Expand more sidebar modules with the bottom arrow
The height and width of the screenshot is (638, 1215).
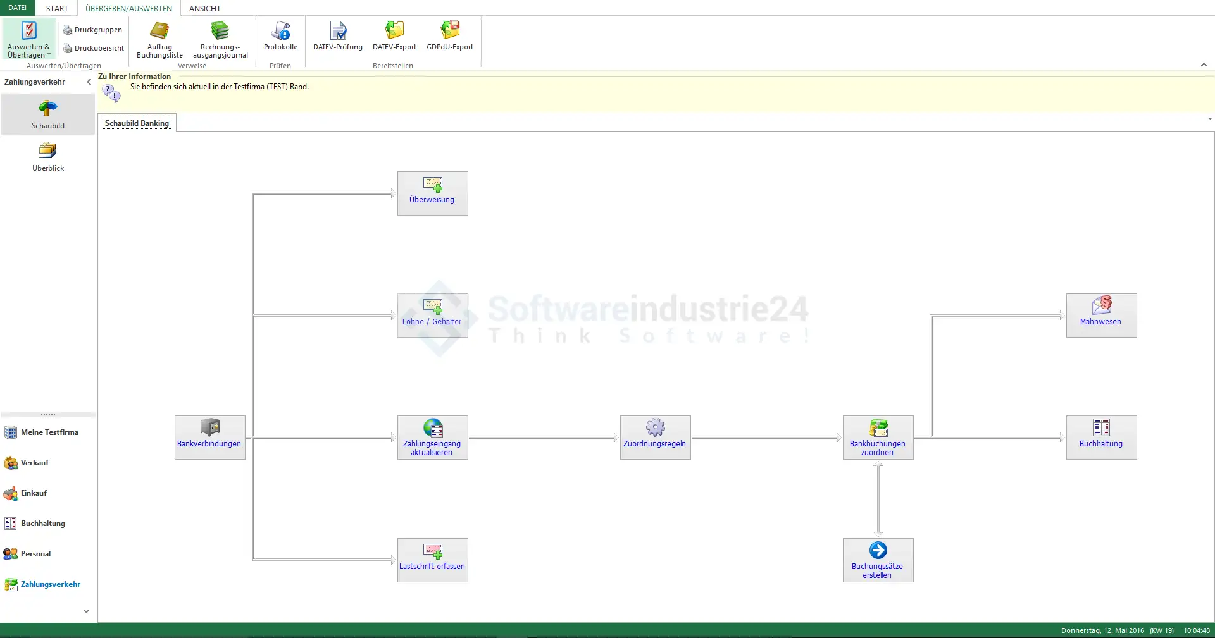(x=86, y=611)
